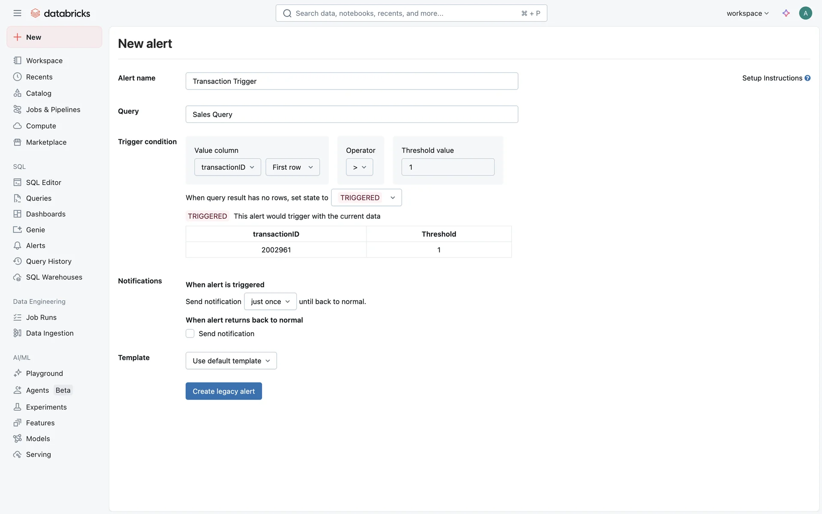Open Use default template dropdown
The width and height of the screenshot is (822, 514).
pos(231,361)
